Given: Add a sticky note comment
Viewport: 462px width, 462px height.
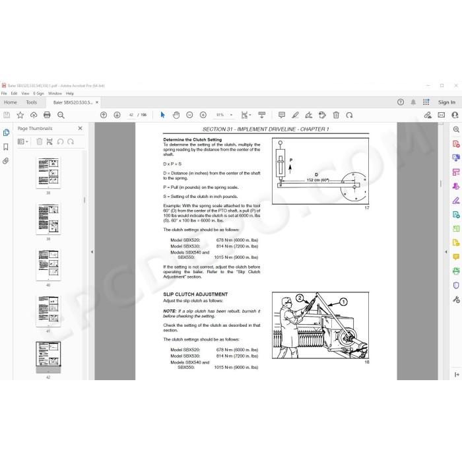Looking at the screenshot, I should click(282, 115).
